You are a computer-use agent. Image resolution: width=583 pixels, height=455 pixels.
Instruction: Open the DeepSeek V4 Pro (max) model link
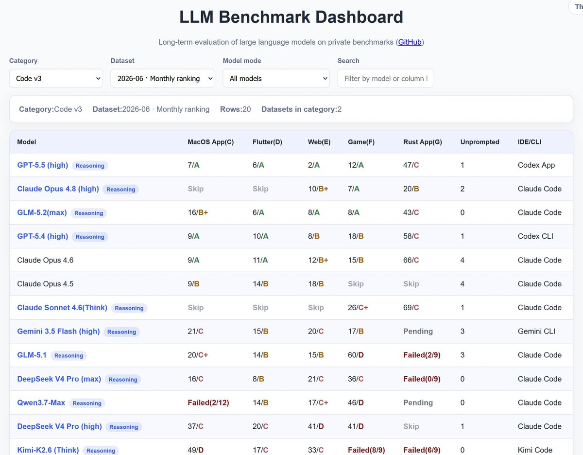(x=59, y=379)
